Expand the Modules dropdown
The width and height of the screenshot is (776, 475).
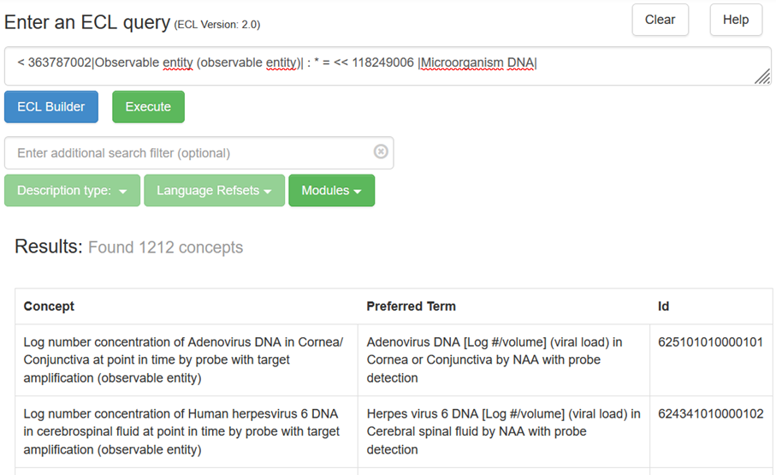pyautogui.click(x=331, y=191)
